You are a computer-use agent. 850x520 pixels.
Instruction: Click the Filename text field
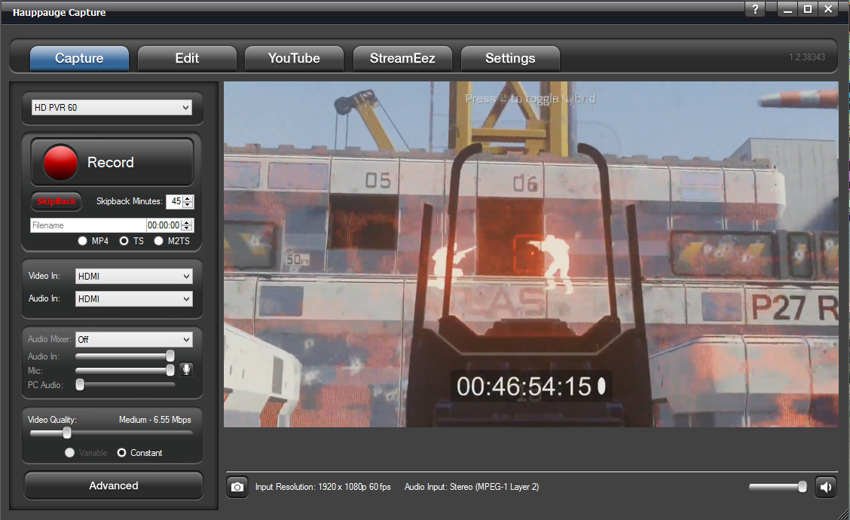(x=87, y=225)
